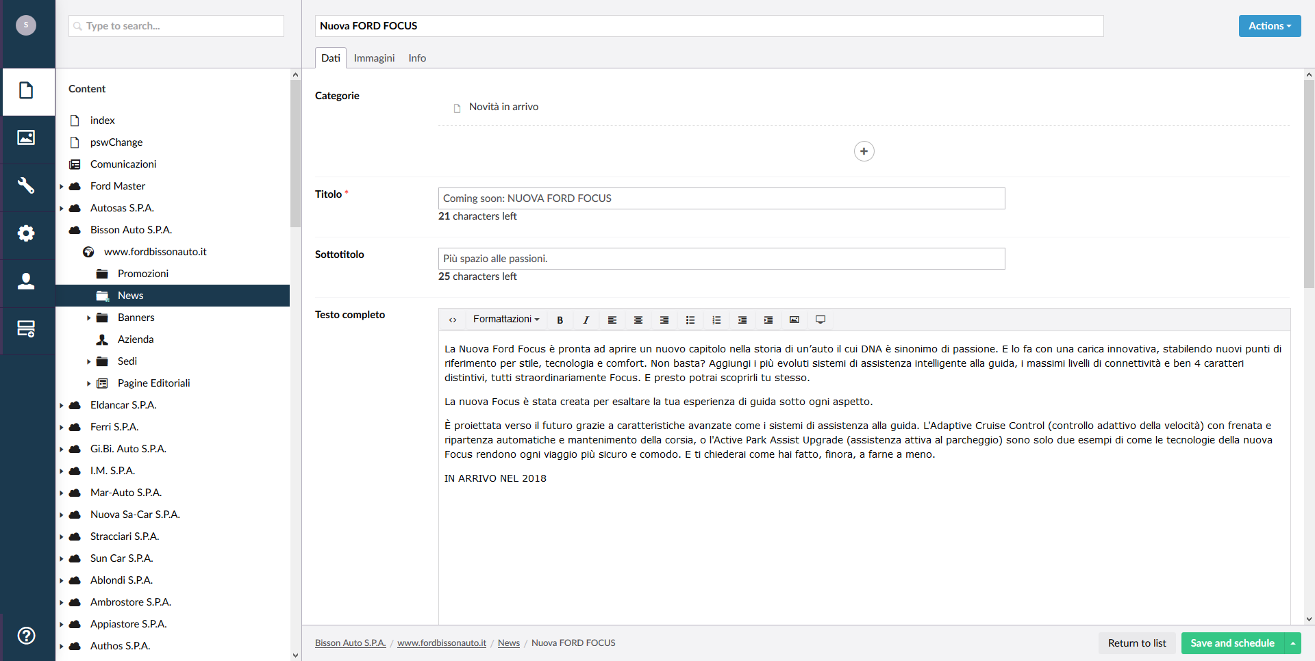Expand the Banners folder
This screenshot has width=1315, height=661.
(89, 317)
